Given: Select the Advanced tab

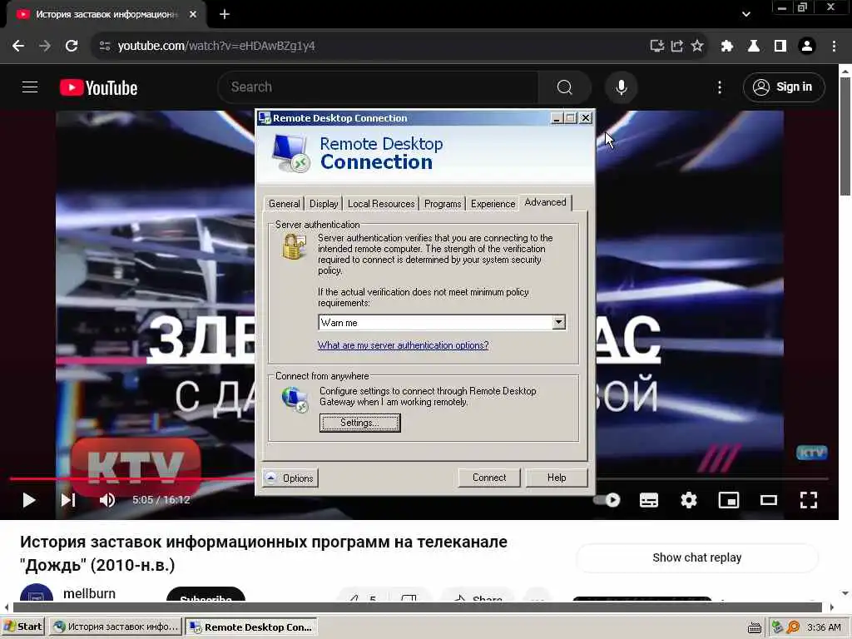Looking at the screenshot, I should [x=545, y=202].
